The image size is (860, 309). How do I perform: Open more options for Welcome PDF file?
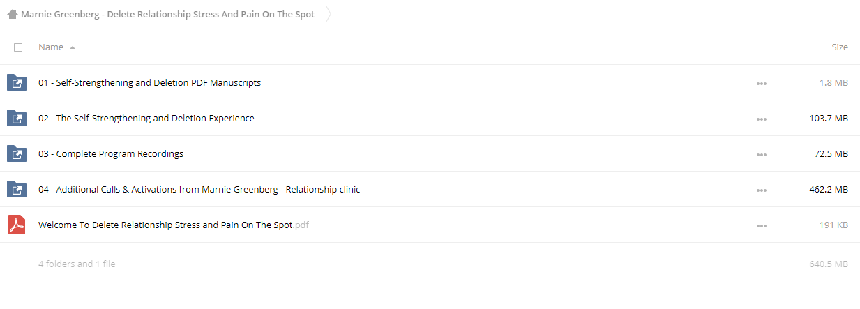pos(762,225)
